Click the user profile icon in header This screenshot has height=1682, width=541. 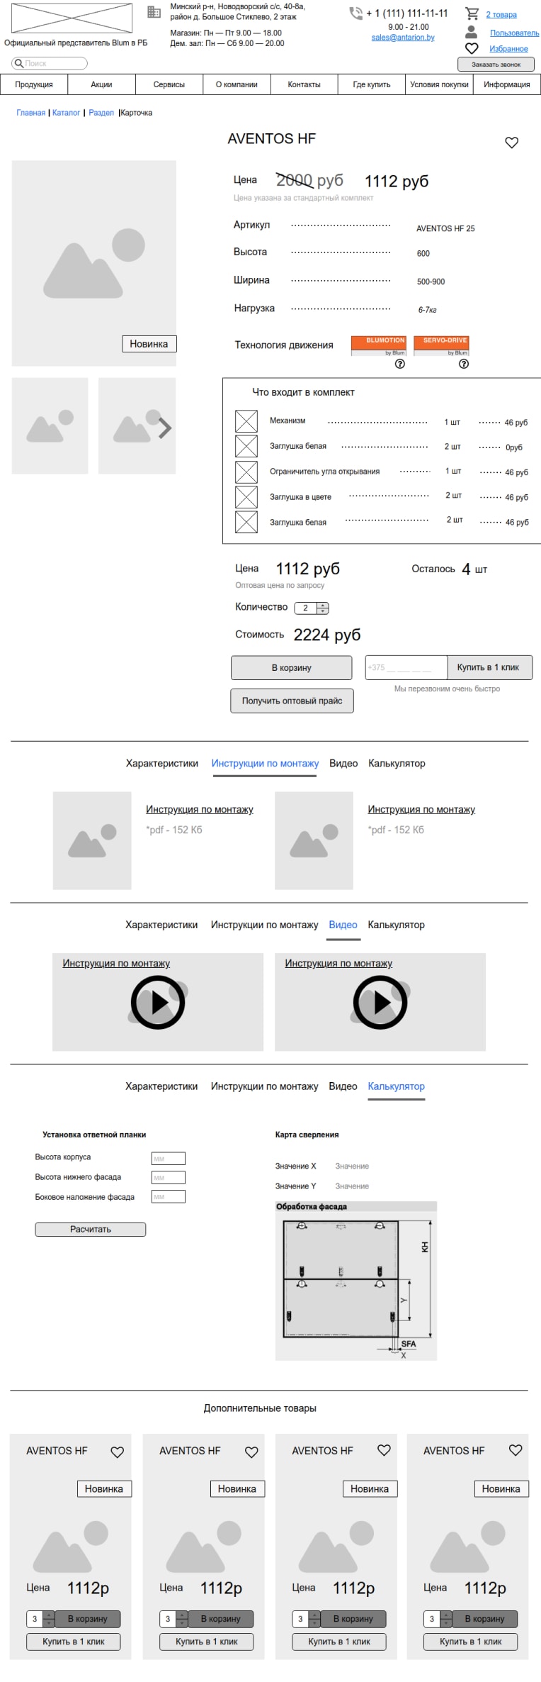tap(471, 32)
